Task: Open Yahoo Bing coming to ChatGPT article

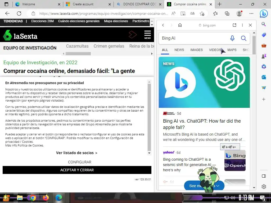Action: tap(189, 165)
